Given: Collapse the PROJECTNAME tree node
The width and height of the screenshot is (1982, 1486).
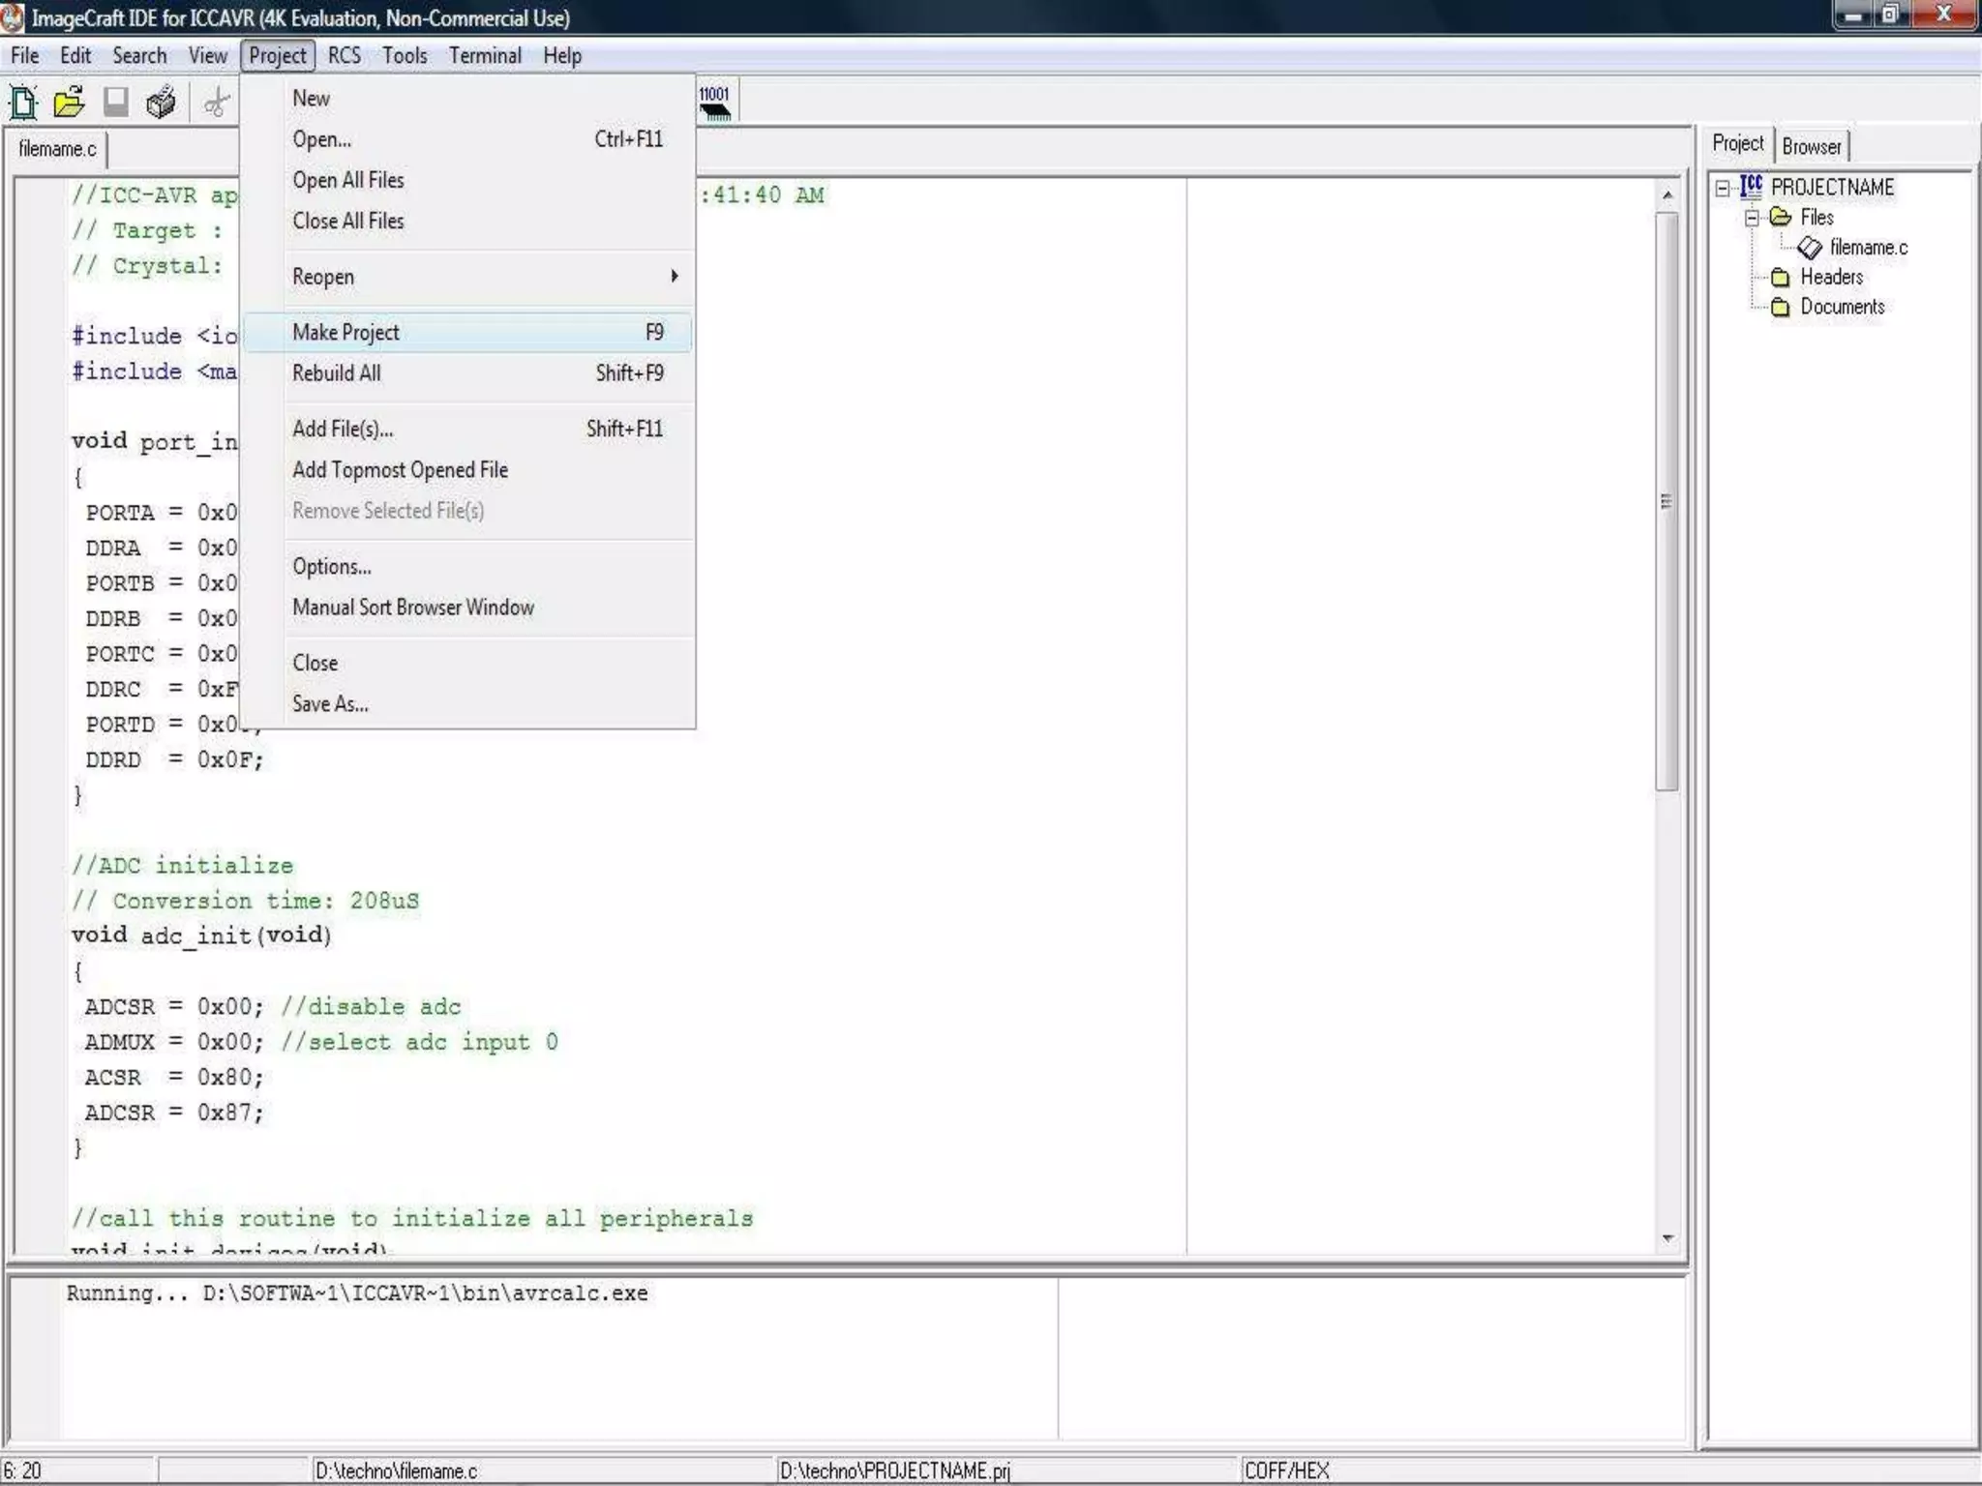Looking at the screenshot, I should pos(1723,188).
